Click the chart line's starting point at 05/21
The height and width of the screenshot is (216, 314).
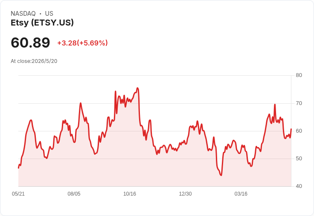(19, 168)
